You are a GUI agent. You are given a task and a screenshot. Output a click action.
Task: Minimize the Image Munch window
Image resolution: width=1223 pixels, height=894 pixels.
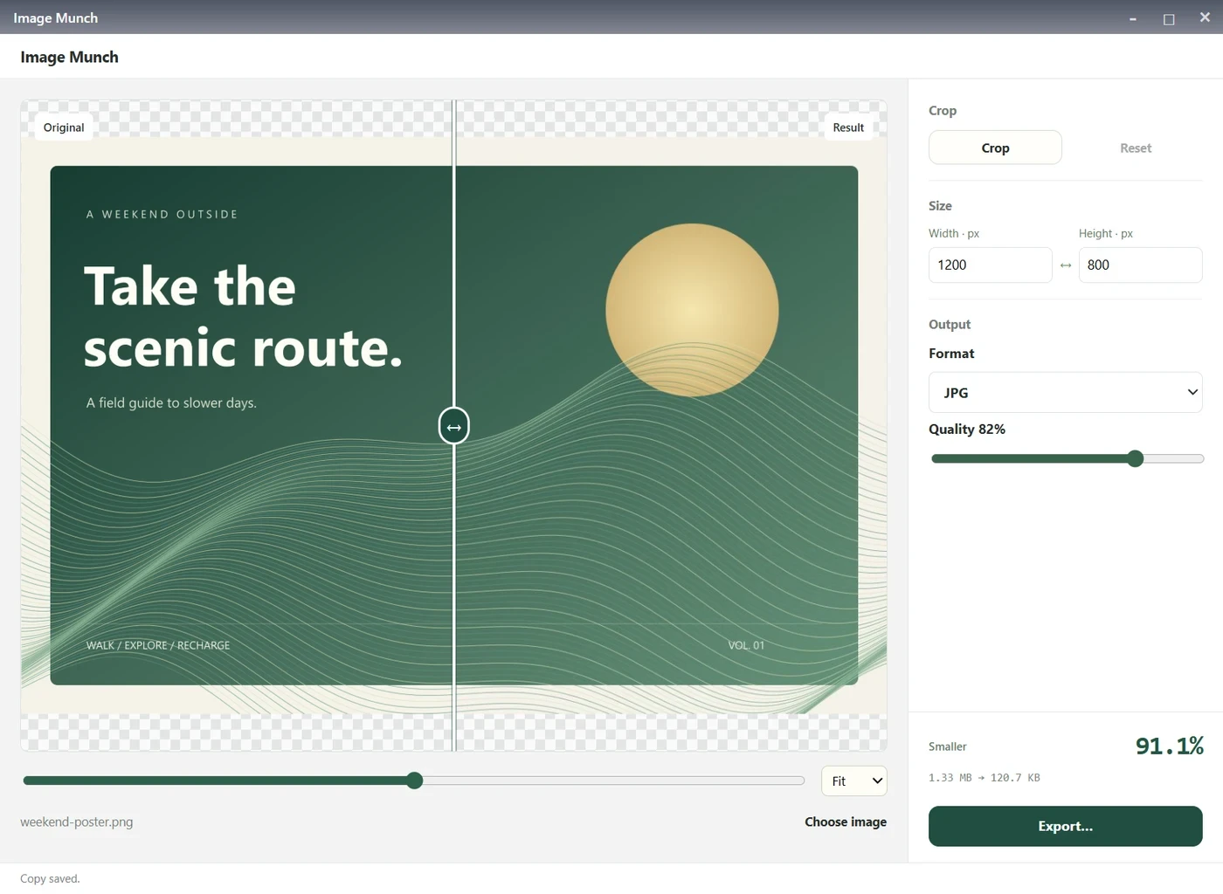pyautogui.click(x=1133, y=18)
